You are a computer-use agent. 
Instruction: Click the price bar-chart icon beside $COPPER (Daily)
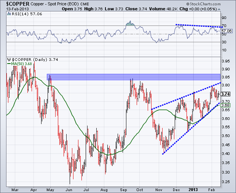coord(9,59)
